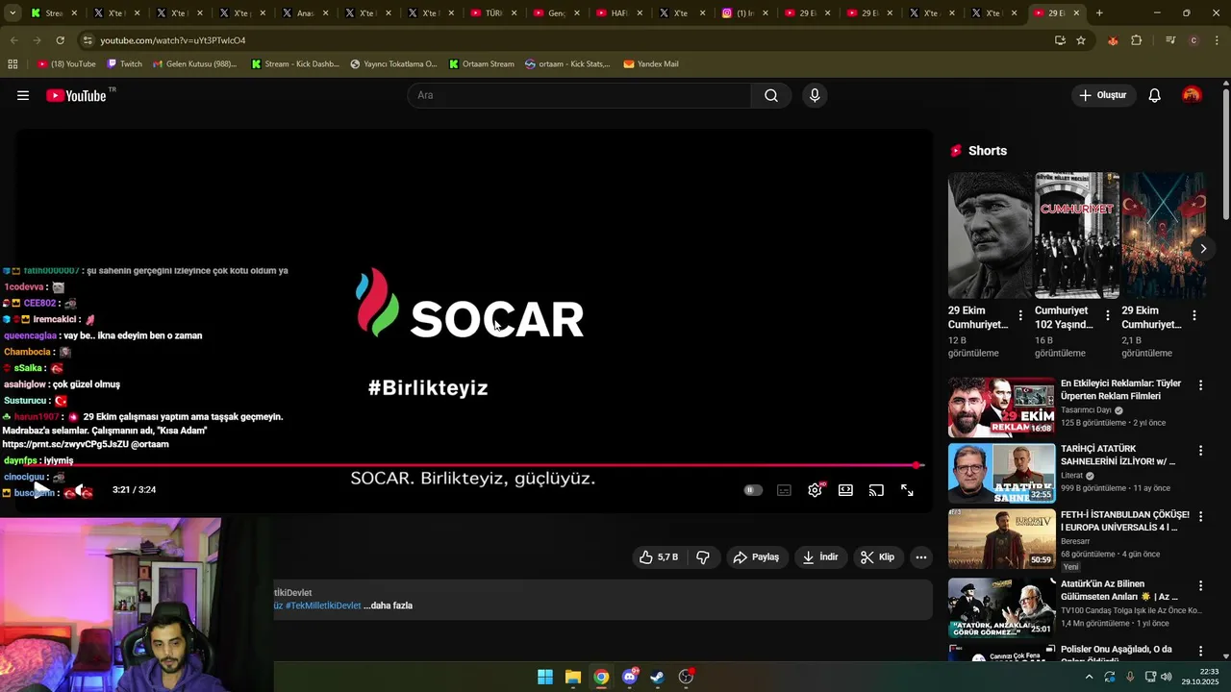This screenshot has width=1231, height=692.
Task: Open tab search dropdown arrow
Action: click(13, 13)
